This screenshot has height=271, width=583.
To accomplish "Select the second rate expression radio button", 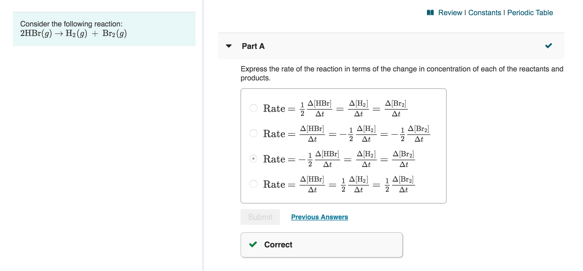I will [253, 134].
